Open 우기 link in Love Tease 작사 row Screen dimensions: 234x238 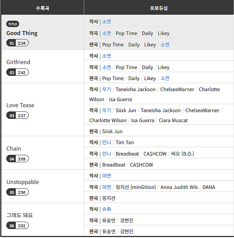[106, 89]
